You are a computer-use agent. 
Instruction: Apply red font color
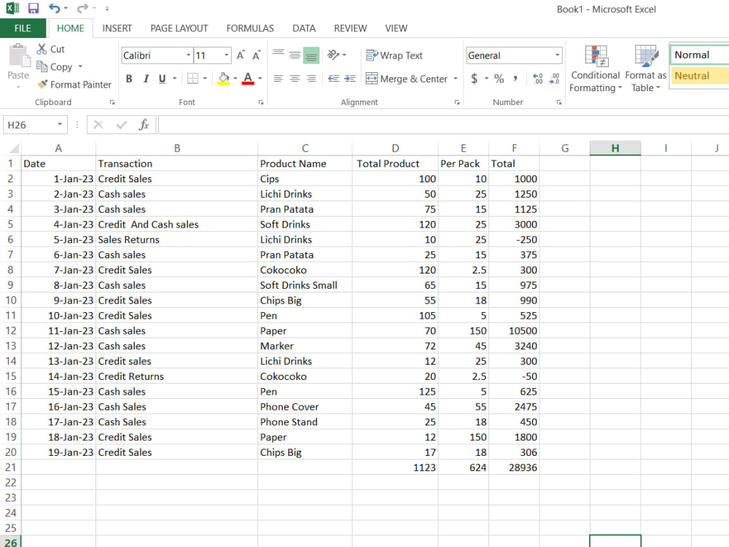coord(249,79)
